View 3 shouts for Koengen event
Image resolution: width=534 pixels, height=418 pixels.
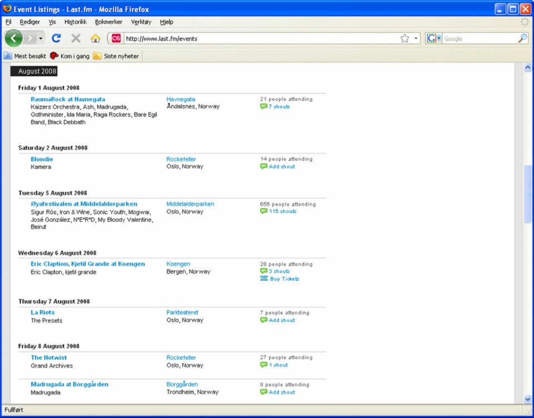click(279, 271)
